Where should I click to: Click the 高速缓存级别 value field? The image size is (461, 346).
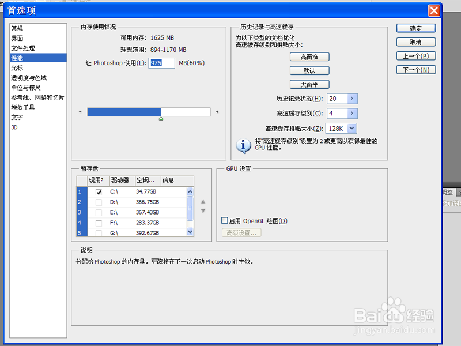point(337,113)
